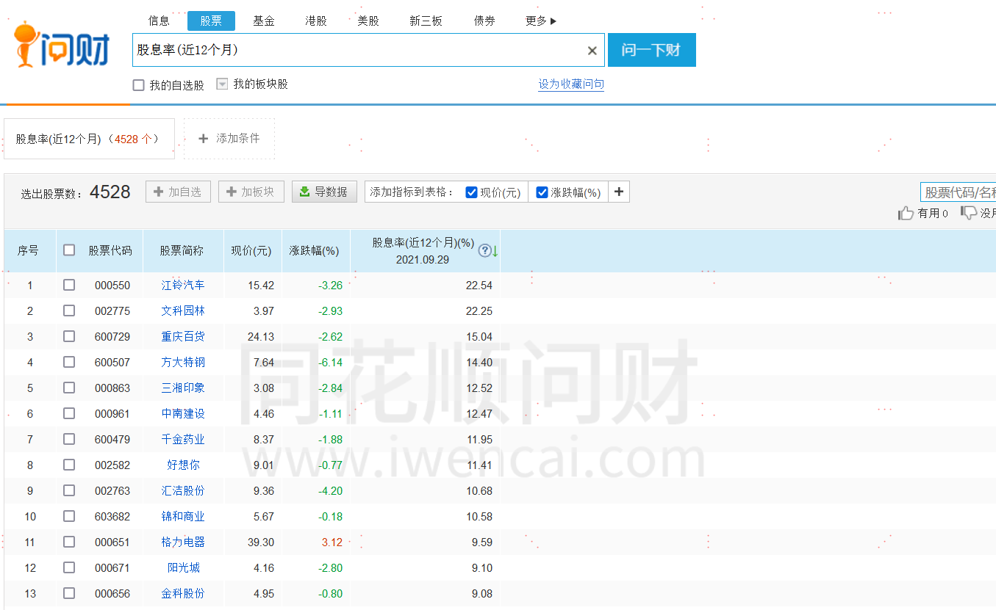Expand 我的板块股 dropdown arrow
996x610 pixels.
(222, 84)
